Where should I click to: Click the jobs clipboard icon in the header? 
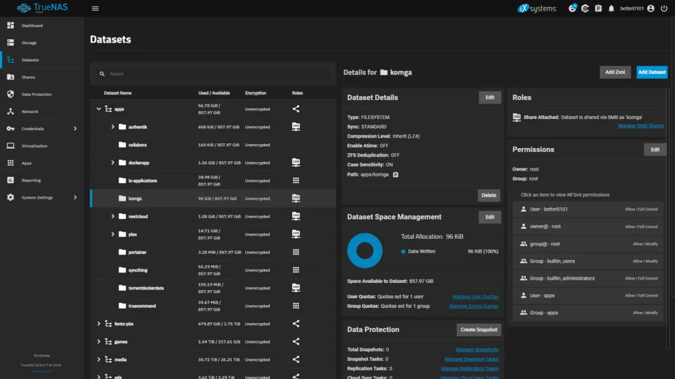pyautogui.click(x=599, y=9)
